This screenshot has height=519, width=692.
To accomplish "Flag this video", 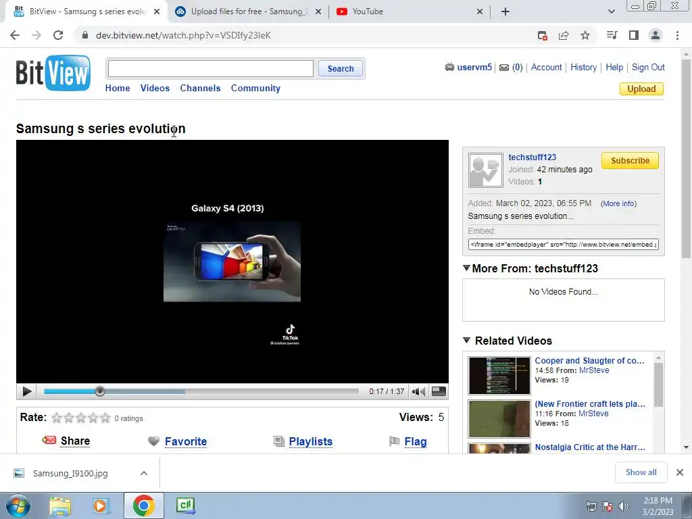I will [416, 441].
